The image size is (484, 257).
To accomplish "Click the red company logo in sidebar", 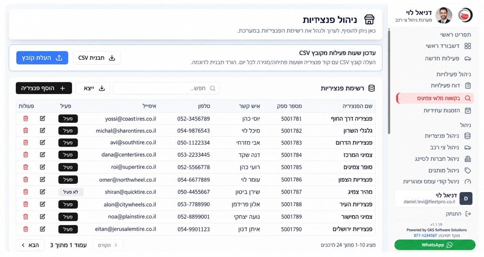I will click(465, 15).
